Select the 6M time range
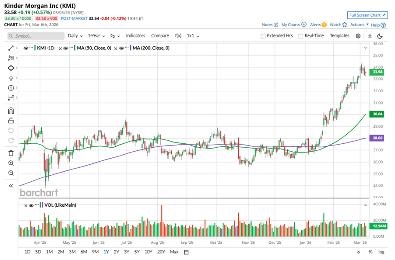This screenshot has width=395, height=260. [84, 252]
